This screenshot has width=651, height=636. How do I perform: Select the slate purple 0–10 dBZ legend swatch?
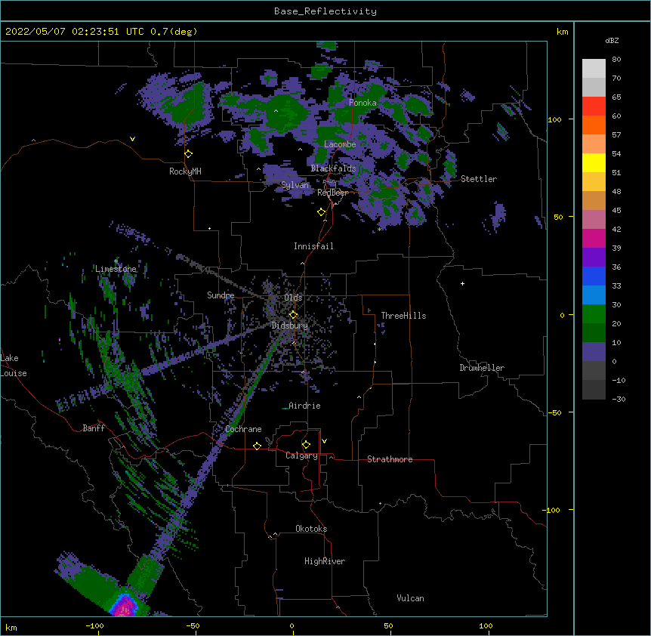click(x=594, y=352)
